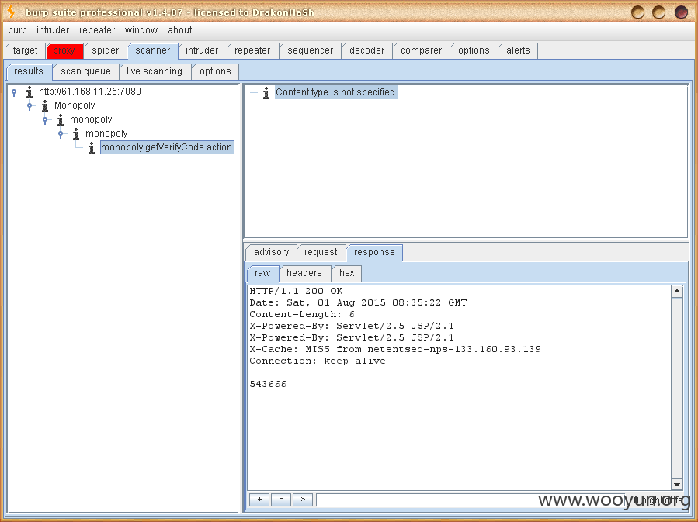This screenshot has height=522, width=698.
Task: Select the scanner tab
Action: [x=153, y=50]
